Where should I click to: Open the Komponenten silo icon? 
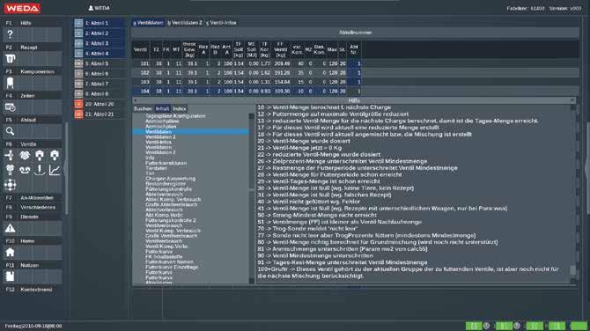(x=11, y=83)
